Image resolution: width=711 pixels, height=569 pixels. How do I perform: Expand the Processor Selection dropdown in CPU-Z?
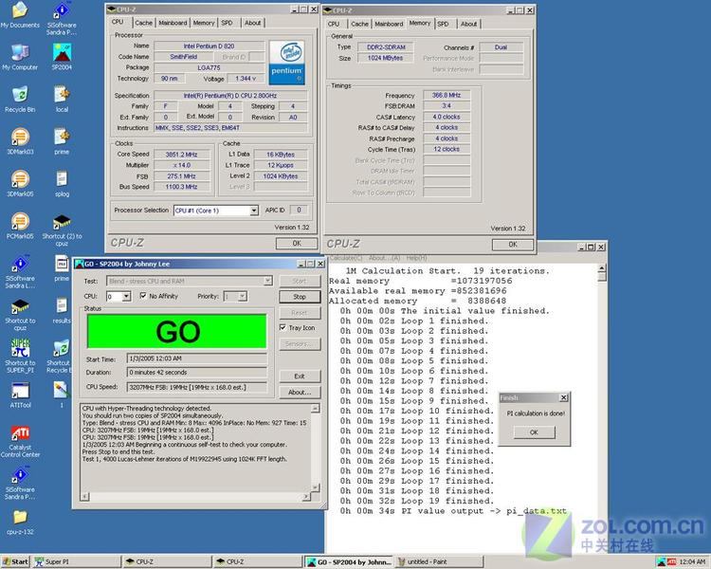254,211
